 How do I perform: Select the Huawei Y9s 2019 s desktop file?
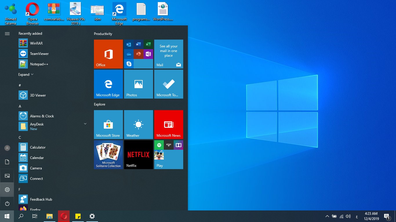[76, 14]
